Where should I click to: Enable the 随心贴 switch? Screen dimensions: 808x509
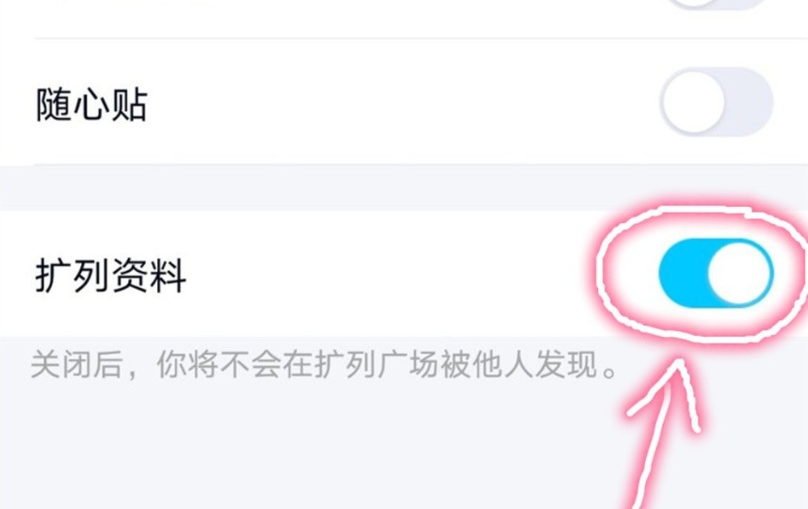717,102
